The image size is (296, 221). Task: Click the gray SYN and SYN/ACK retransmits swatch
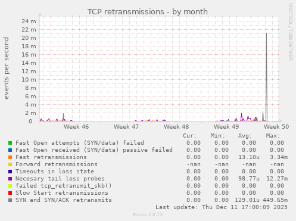coord(10,200)
